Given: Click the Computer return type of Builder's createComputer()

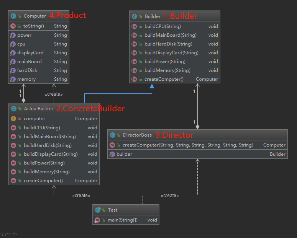Looking at the screenshot, I should point(207,79).
